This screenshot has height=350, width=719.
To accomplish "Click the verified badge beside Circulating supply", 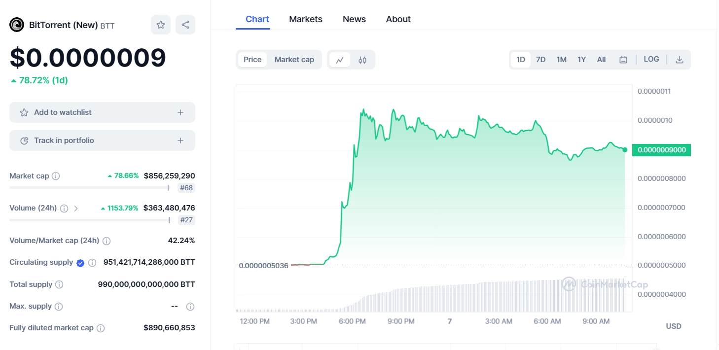I will 80,262.
